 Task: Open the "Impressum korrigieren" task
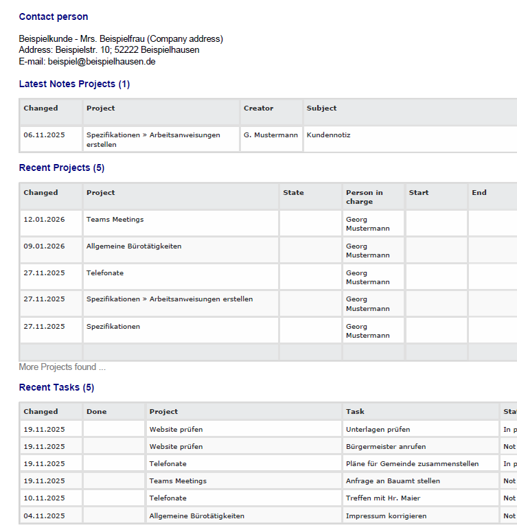point(386,516)
